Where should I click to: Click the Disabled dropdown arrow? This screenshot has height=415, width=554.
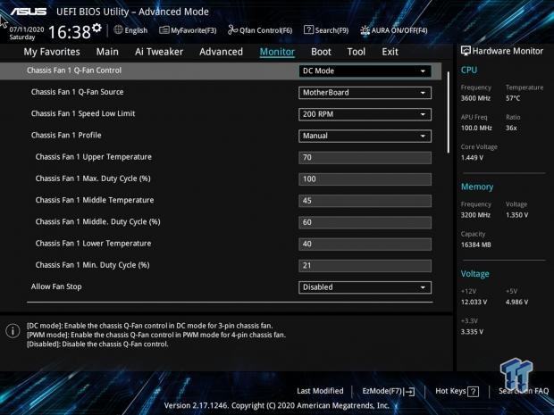tap(423, 287)
